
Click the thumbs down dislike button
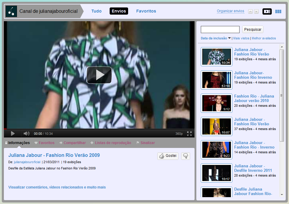[x=186, y=156]
